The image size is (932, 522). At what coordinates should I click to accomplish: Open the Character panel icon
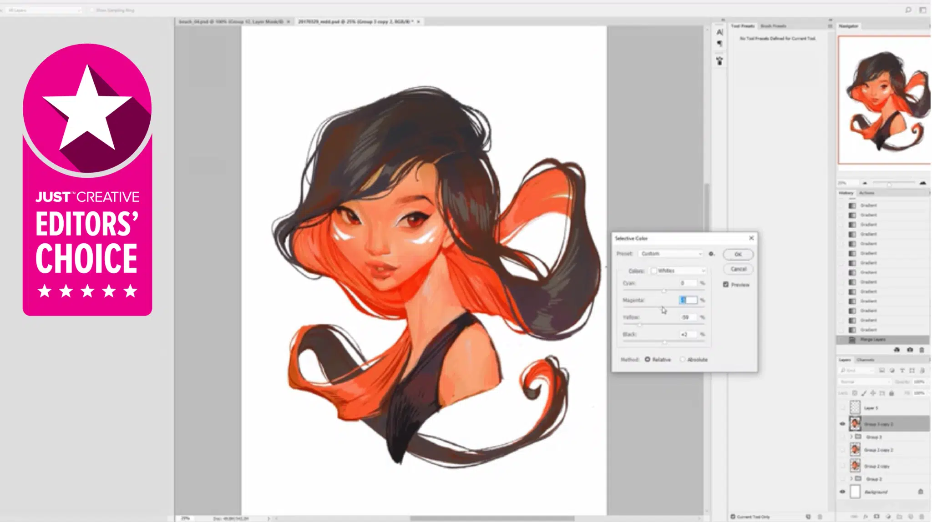coord(719,32)
